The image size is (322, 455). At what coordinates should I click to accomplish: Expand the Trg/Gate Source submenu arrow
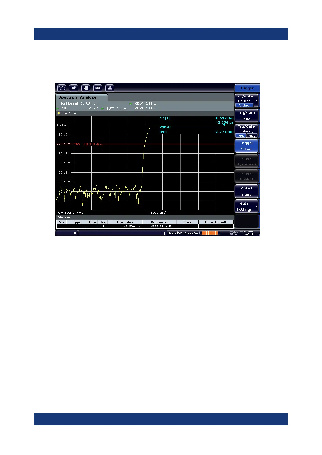(x=256, y=101)
